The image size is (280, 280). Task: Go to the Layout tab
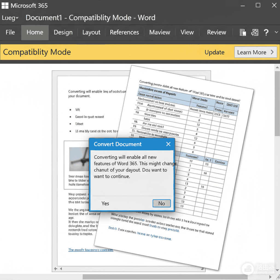point(91,32)
